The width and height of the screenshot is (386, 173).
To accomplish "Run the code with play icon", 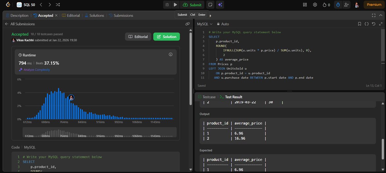I will coord(175,5).
